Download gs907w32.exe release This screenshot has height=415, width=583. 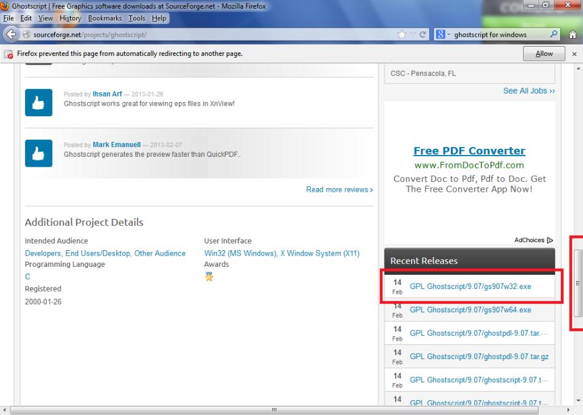click(471, 287)
